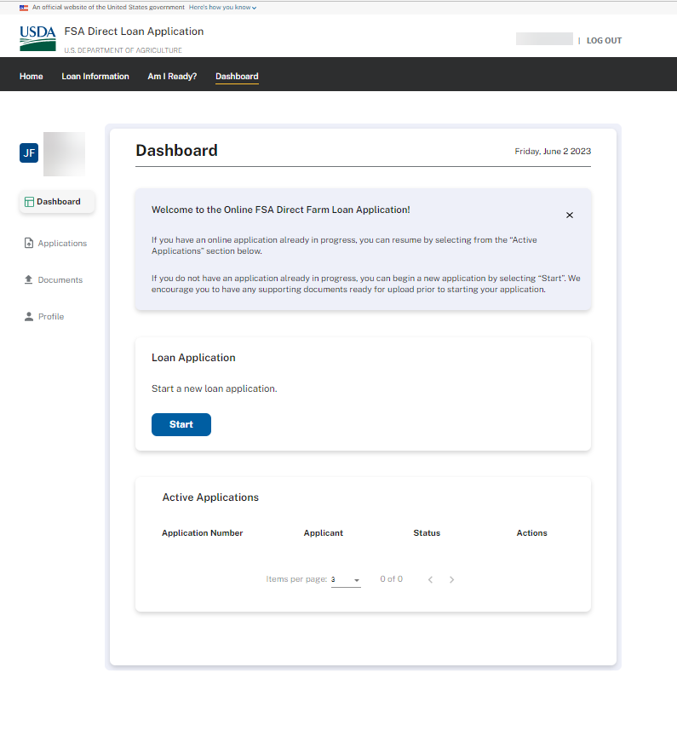Click the Applicant column header

(323, 532)
